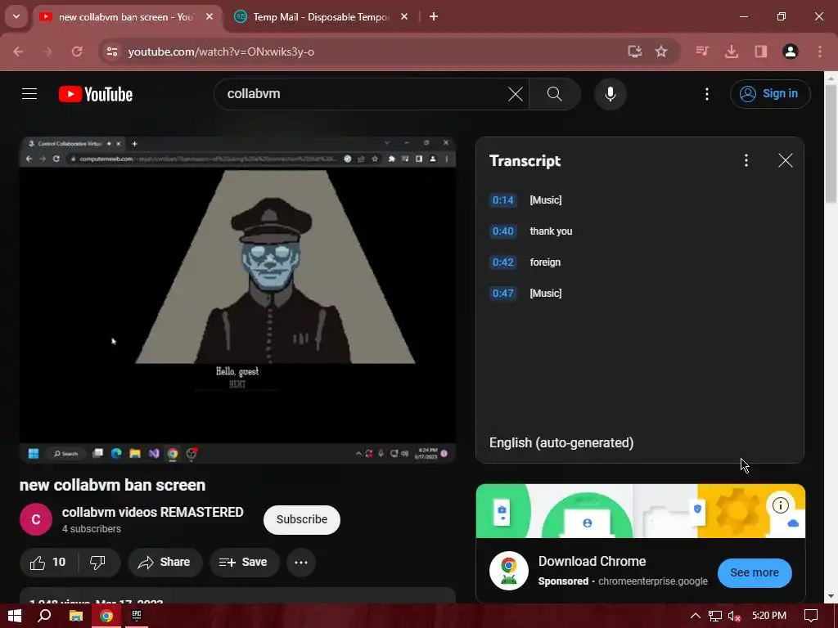The height and width of the screenshot is (628, 838).
Task: Subscribe to the channel
Action: pos(301,519)
